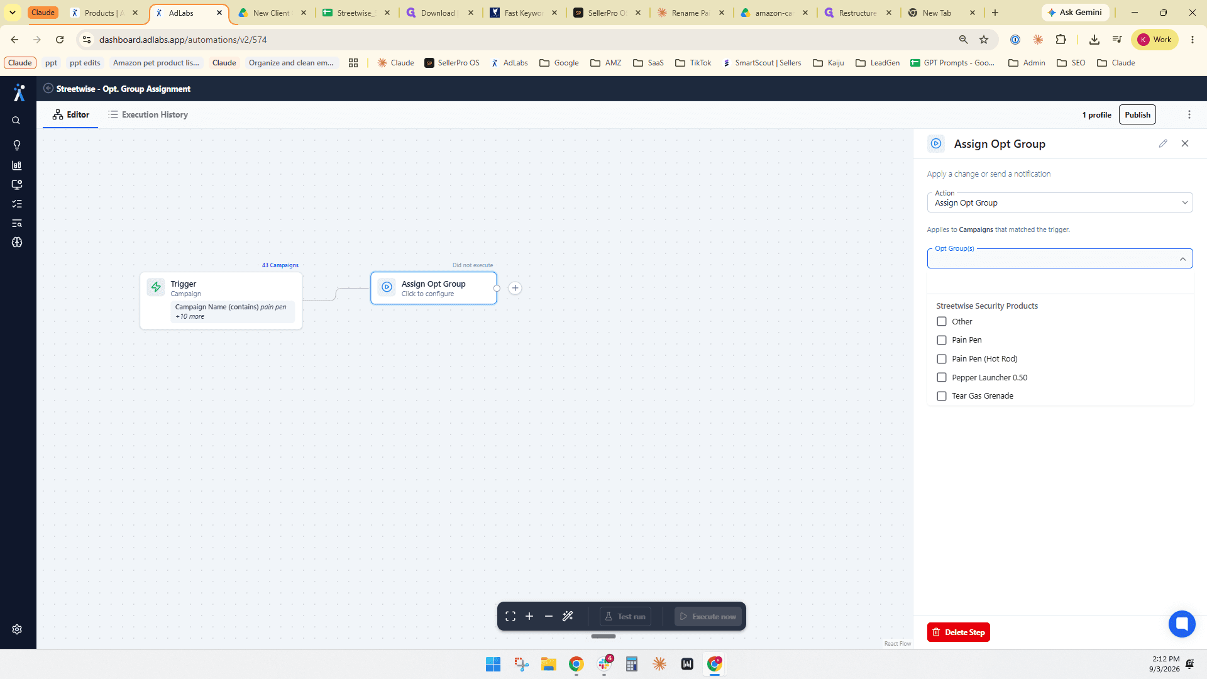
Task: Click the Assign Opt Group node play icon
Action: (387, 287)
